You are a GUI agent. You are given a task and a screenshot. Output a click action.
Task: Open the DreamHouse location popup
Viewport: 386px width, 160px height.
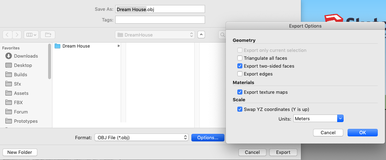(x=155, y=35)
